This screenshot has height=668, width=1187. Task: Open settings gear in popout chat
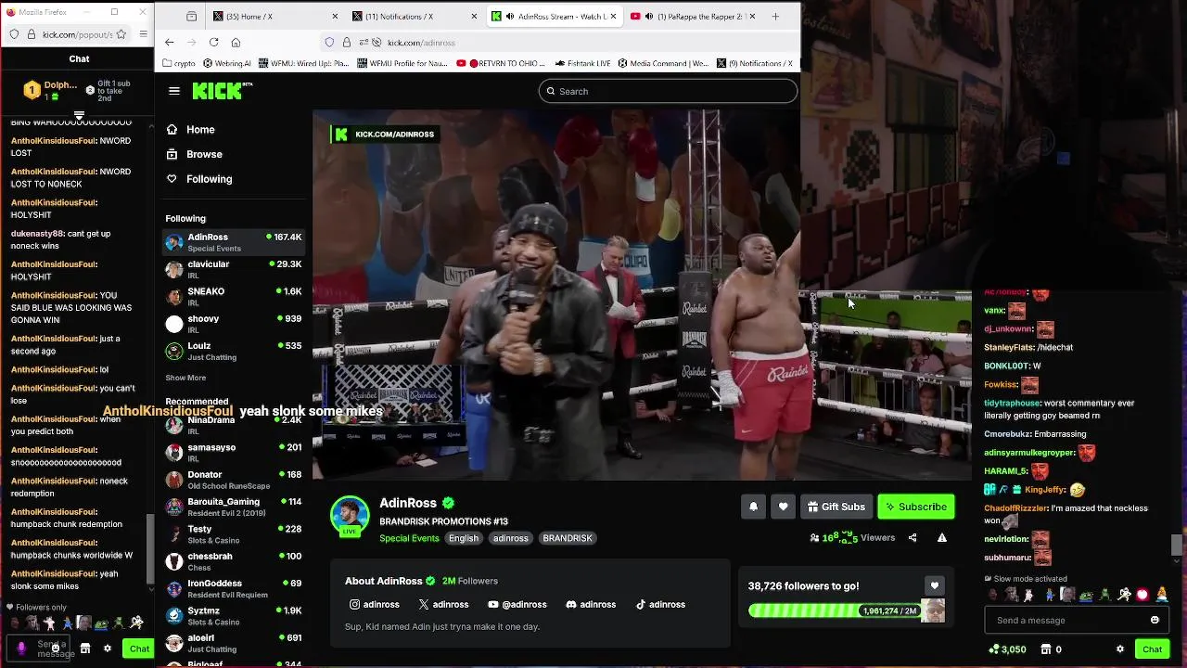pyautogui.click(x=108, y=649)
